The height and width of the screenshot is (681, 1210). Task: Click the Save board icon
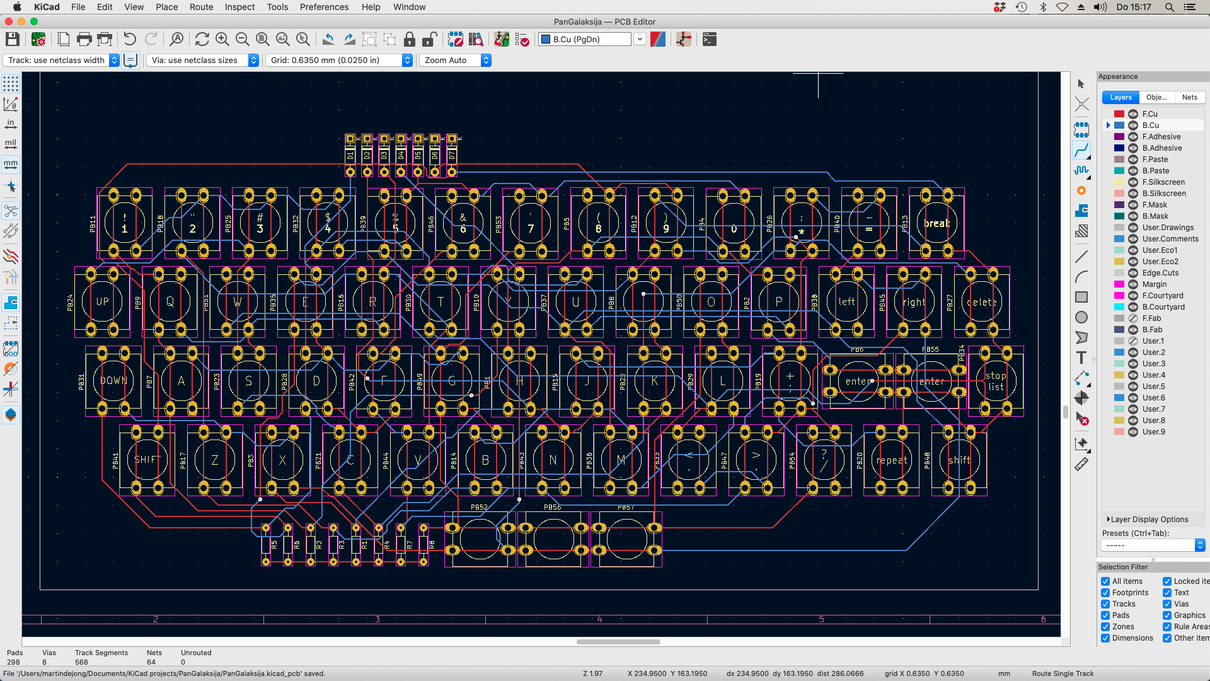pyautogui.click(x=12, y=39)
